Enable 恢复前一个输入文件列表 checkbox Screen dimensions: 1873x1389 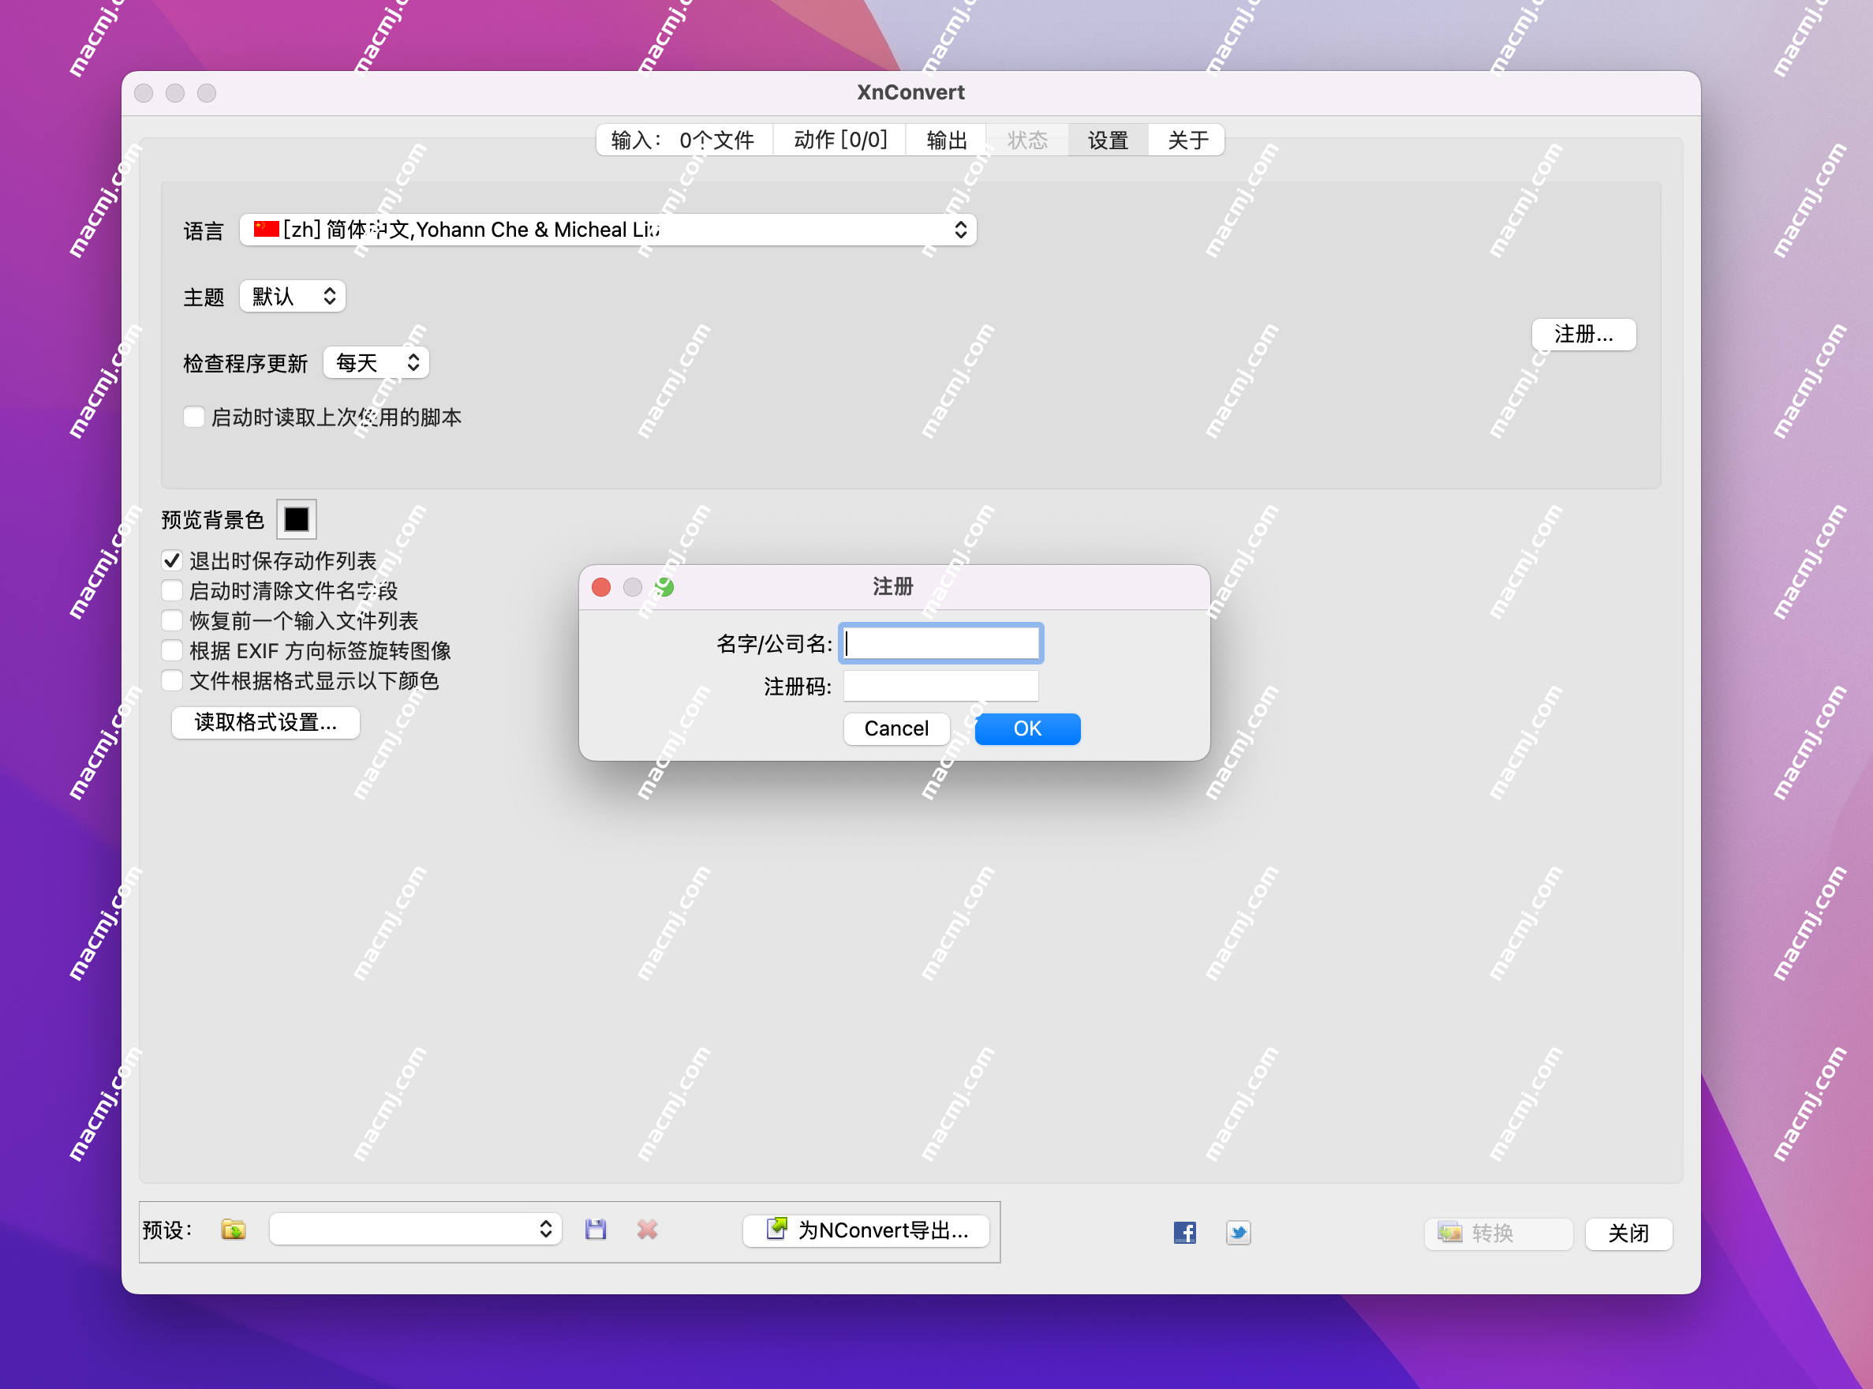coord(171,620)
